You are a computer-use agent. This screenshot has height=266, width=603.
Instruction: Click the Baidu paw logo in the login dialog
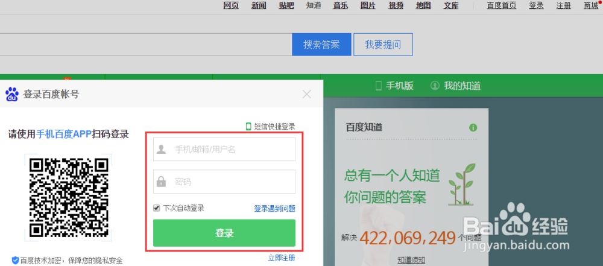(12, 94)
